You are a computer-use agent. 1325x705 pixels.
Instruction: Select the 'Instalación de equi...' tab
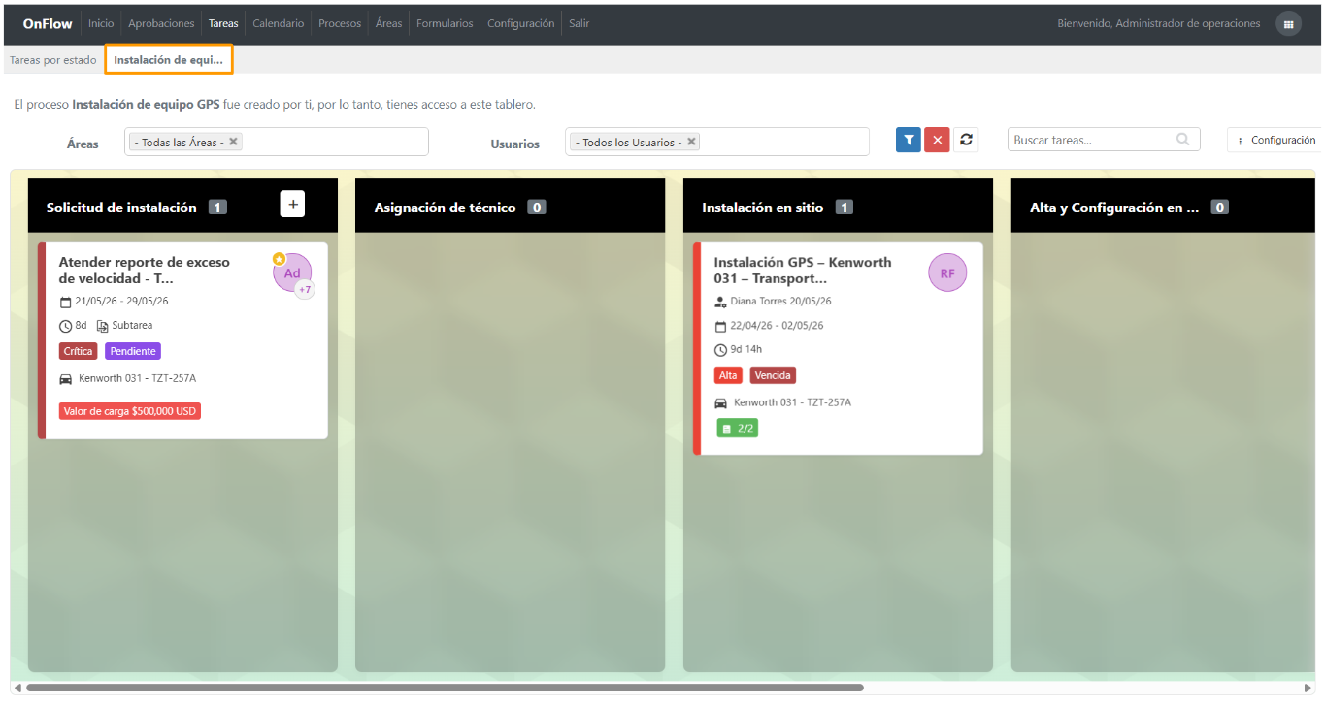pos(169,59)
